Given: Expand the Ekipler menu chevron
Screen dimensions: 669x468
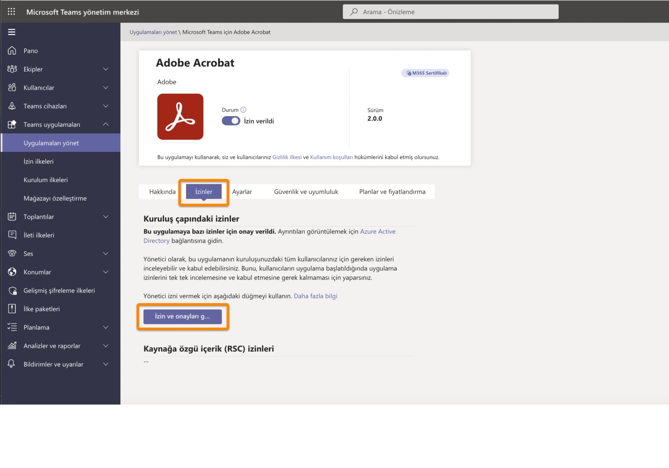Looking at the screenshot, I should click(106, 69).
